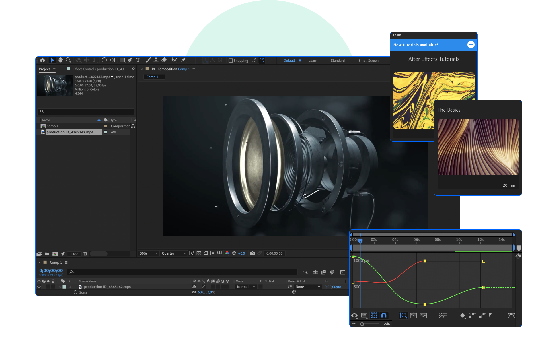Open the Project panel hamburger menu
The height and width of the screenshot is (359, 538).
(54, 69)
